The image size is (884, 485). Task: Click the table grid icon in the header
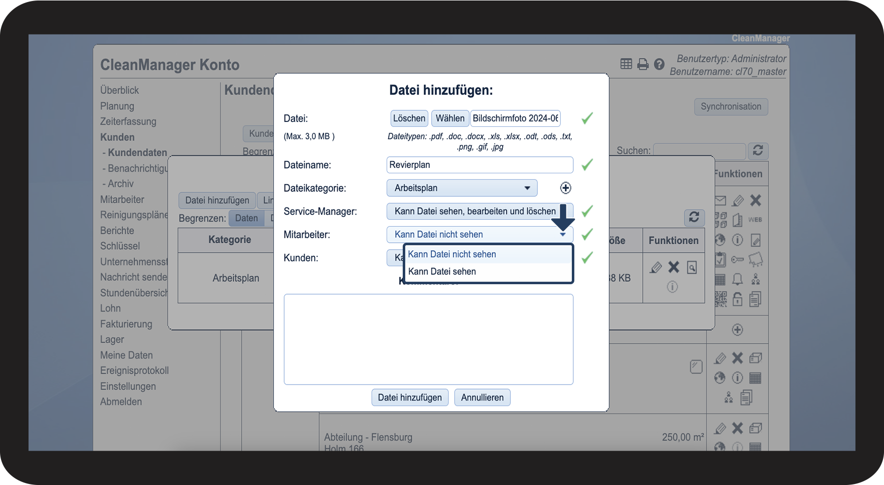626,64
